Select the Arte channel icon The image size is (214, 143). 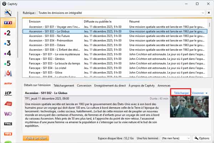click(8, 83)
